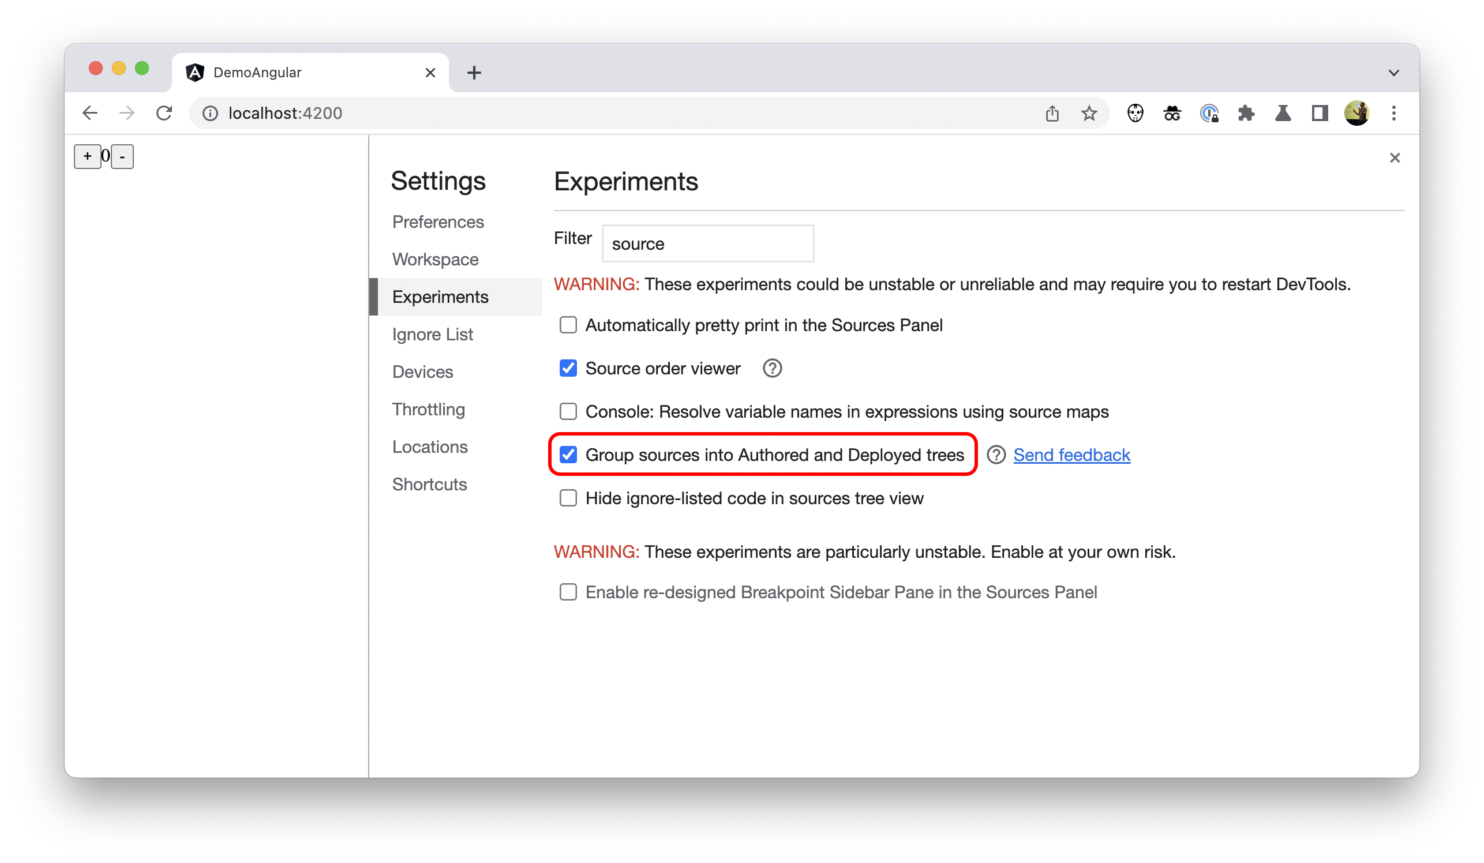This screenshot has width=1484, height=863.
Task: Click the browser extensions puzzle icon
Action: (1246, 113)
